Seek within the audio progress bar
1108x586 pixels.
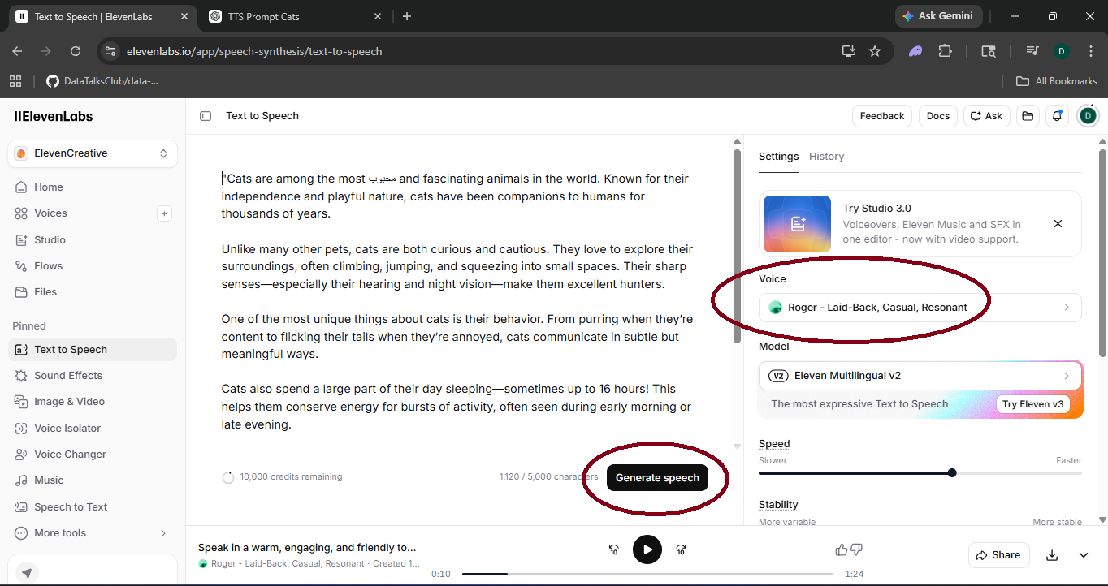point(649,574)
